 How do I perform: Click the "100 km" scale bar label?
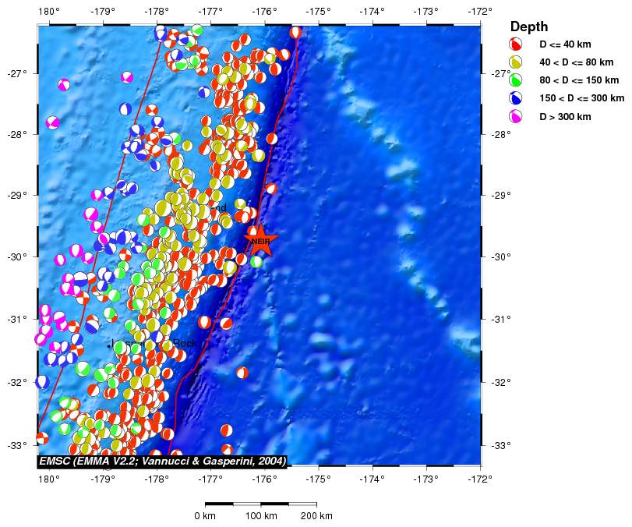[x=261, y=516]
